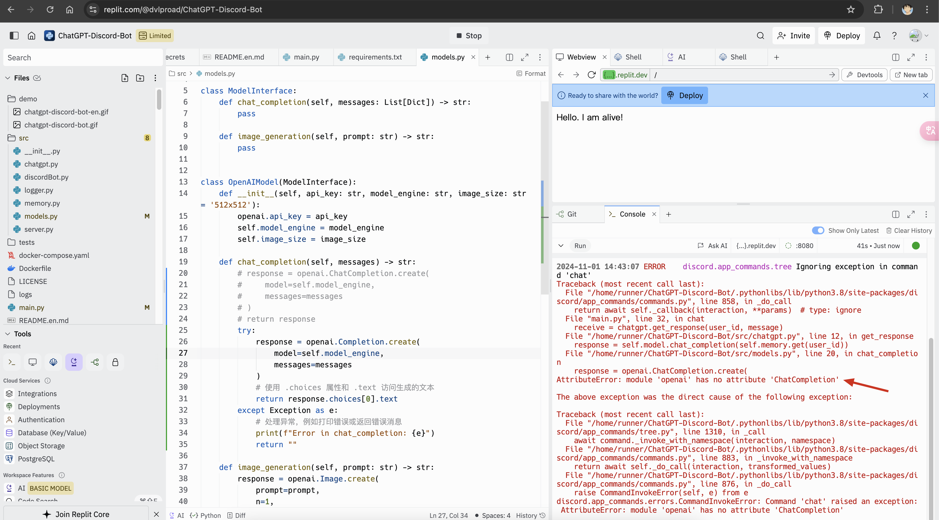The height and width of the screenshot is (520, 939).
Task: Click Join Replit Core
Action: [76, 514]
